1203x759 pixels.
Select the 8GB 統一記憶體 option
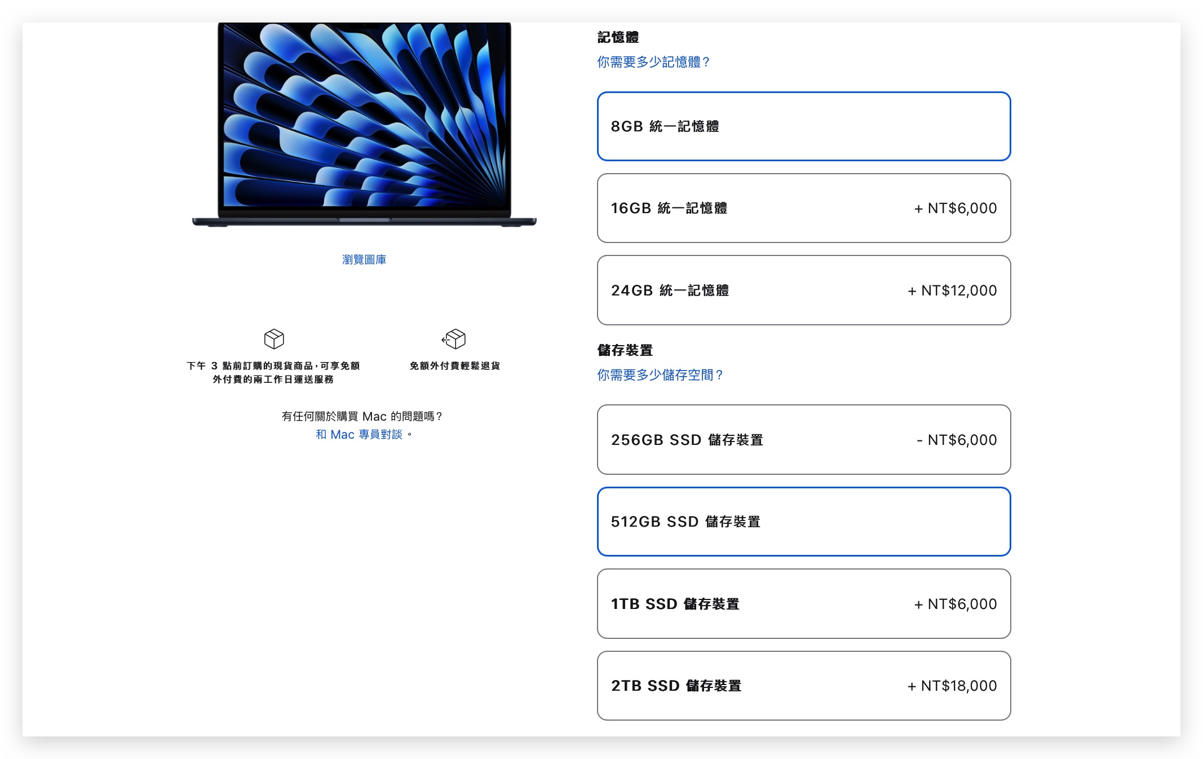tap(804, 126)
